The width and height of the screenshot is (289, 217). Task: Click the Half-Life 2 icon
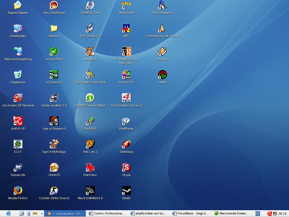tap(90, 144)
